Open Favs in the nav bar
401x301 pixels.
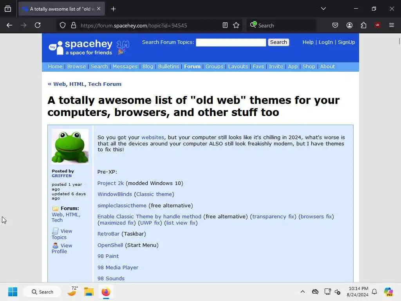258,67
